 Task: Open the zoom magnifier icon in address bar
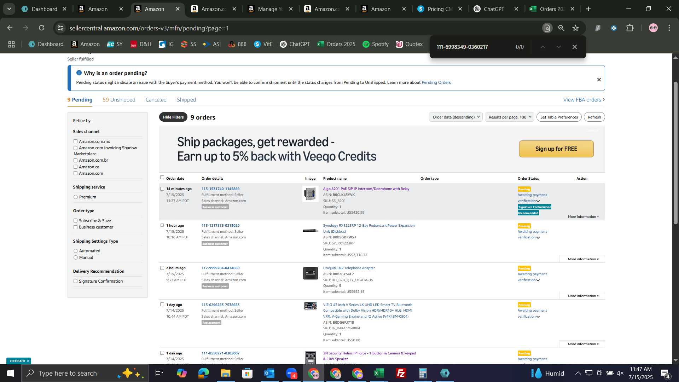(561, 28)
